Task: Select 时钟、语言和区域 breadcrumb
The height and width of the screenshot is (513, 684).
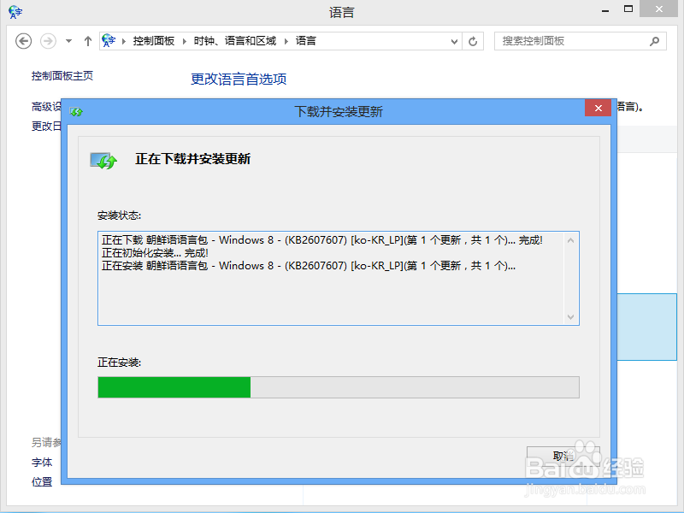Action: 235,41
